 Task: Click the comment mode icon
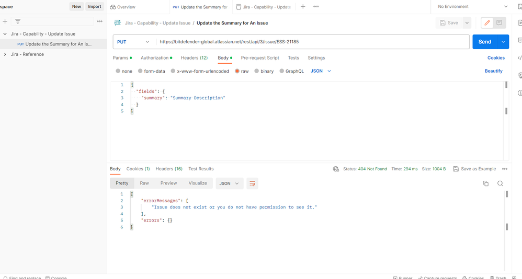point(499,22)
